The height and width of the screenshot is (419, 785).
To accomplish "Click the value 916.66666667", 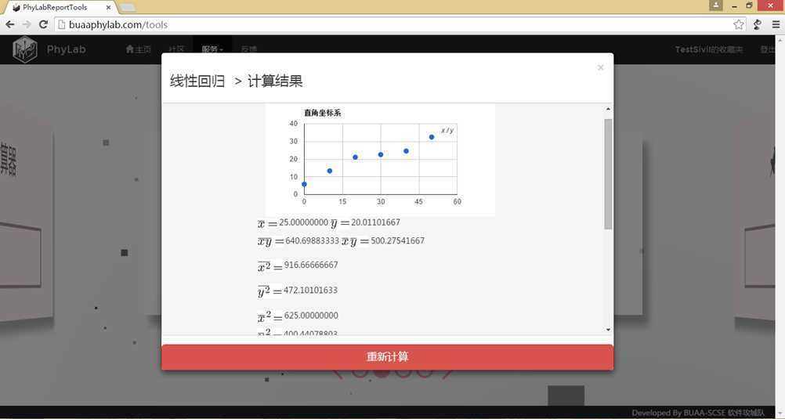I will (311, 265).
